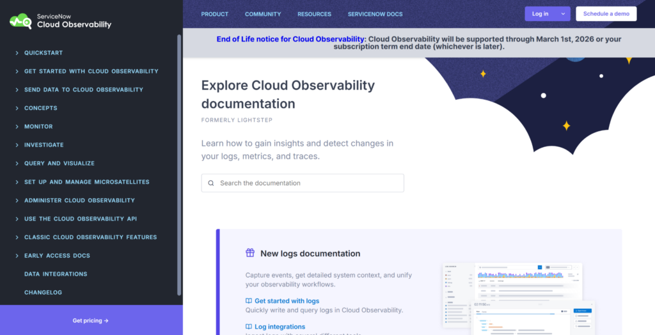
Task: Click Explore Cloud Observability documentation heading
Action: coord(288,95)
